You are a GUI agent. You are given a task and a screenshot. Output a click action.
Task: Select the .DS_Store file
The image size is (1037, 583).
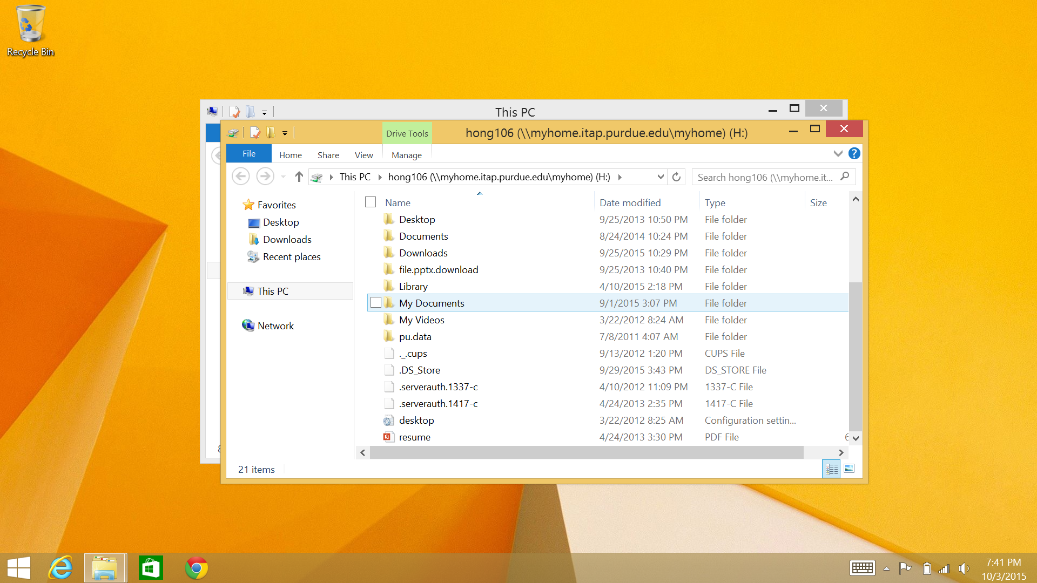coord(419,370)
